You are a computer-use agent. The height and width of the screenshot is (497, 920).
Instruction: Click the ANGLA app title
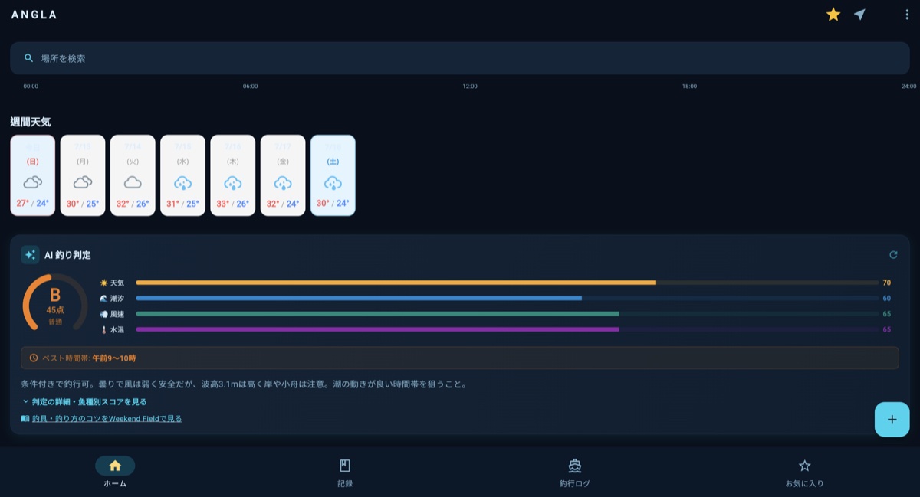(x=34, y=15)
